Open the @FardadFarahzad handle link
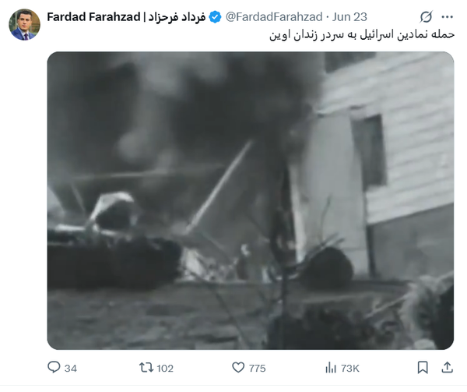Screen dimensions: 467x392 point(274,17)
